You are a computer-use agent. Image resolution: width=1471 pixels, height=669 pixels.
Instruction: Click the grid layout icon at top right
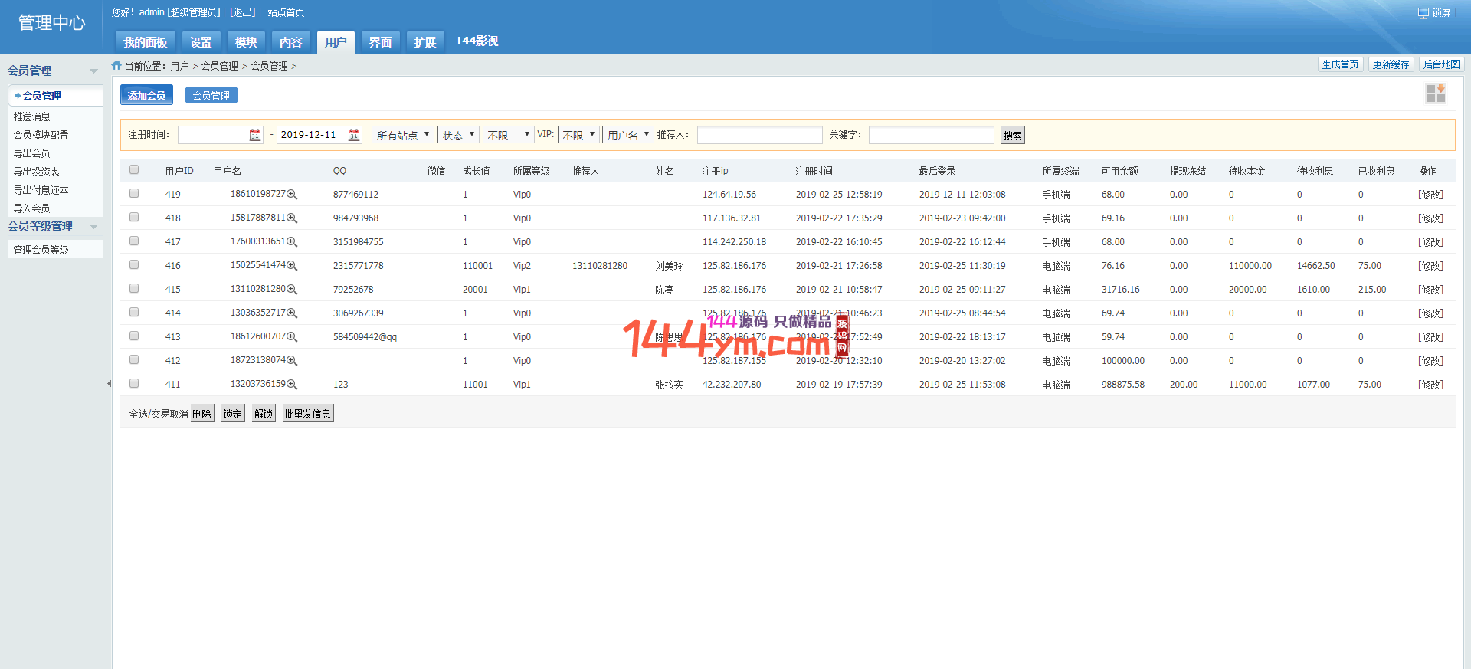click(x=1435, y=93)
